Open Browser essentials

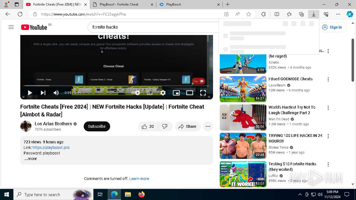[326, 14]
